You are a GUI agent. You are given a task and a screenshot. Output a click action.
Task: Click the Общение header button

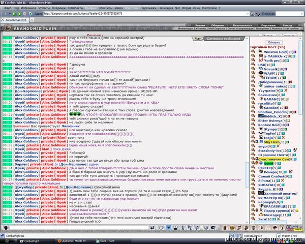click(x=217, y=25)
